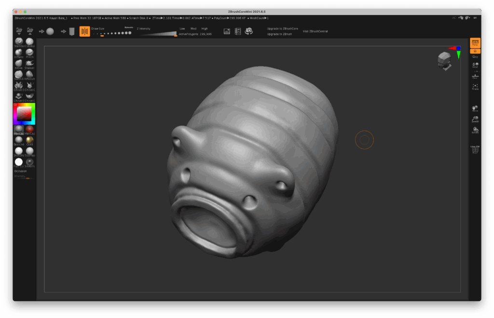Image resolution: width=494 pixels, height=318 pixels.
Task: Click Upgrade to ZBrushCore link
Action: pos(282,28)
